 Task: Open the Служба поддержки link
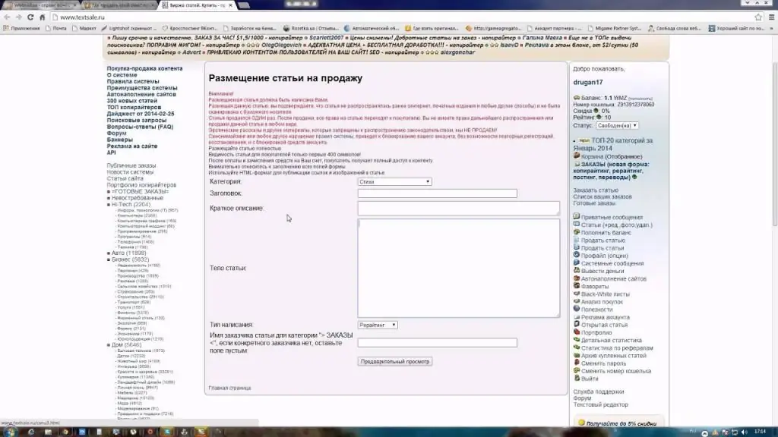click(x=599, y=391)
